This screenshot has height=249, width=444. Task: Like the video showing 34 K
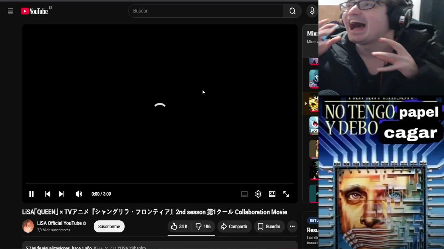click(x=179, y=227)
